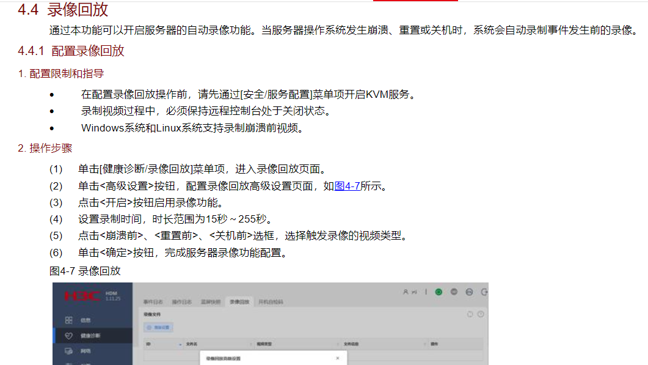Click step (1) 单击[健康诊断/录像回放]菜单项 text
Screen dimensions: 648x365
(x=203, y=169)
